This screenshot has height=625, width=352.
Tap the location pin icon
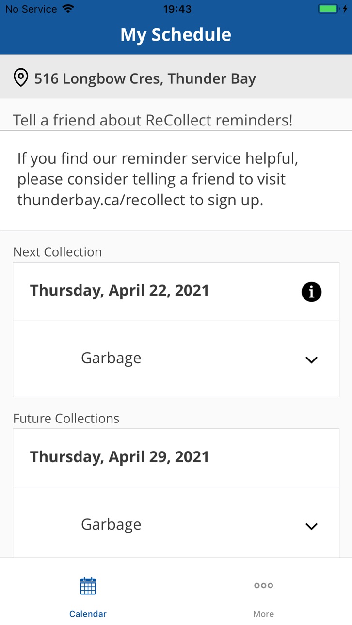pyautogui.click(x=20, y=78)
